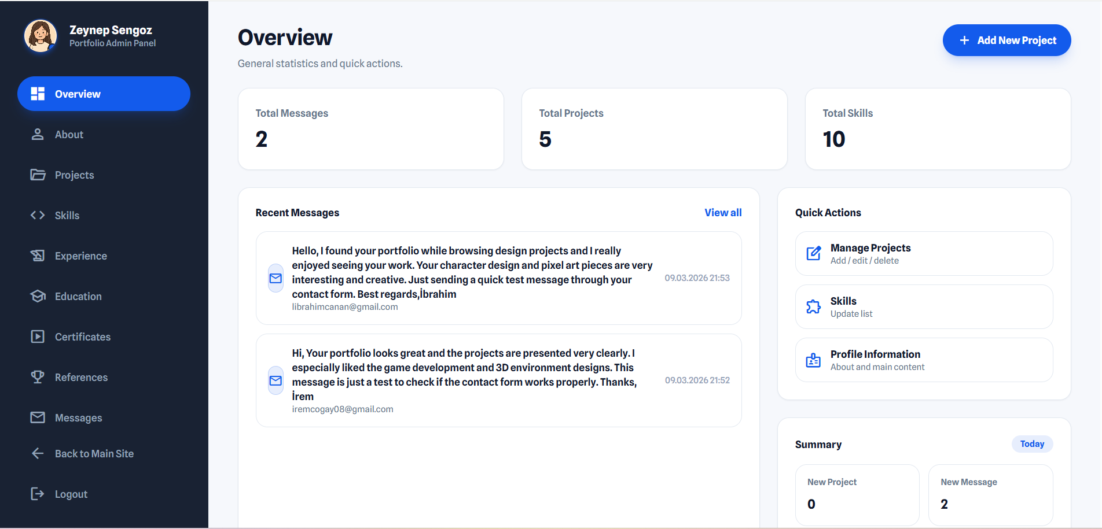1102x529 pixels.
Task: Click the plus icon in Add New Project
Action: coord(964,40)
